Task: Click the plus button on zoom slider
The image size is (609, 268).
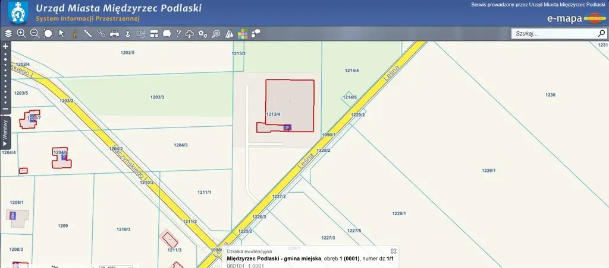Action: point(5,46)
